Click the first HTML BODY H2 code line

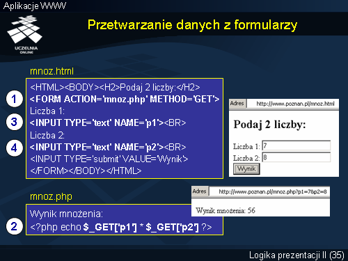[x=115, y=88]
